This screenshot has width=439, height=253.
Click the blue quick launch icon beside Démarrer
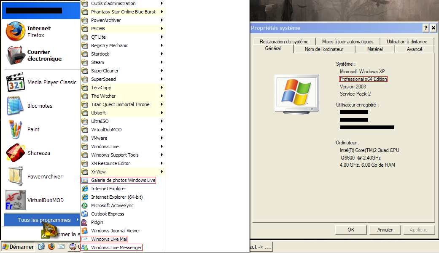[x=41, y=247]
